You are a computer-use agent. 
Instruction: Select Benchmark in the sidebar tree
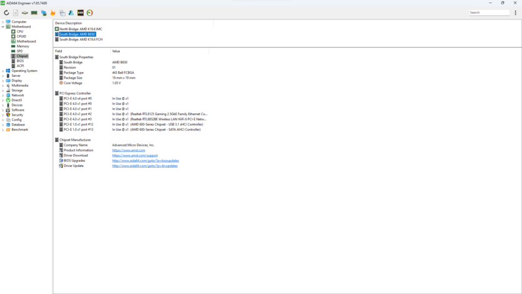[19, 129]
